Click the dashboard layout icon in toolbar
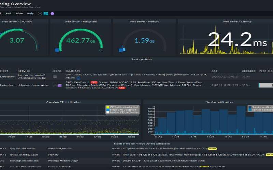 point(46,14)
